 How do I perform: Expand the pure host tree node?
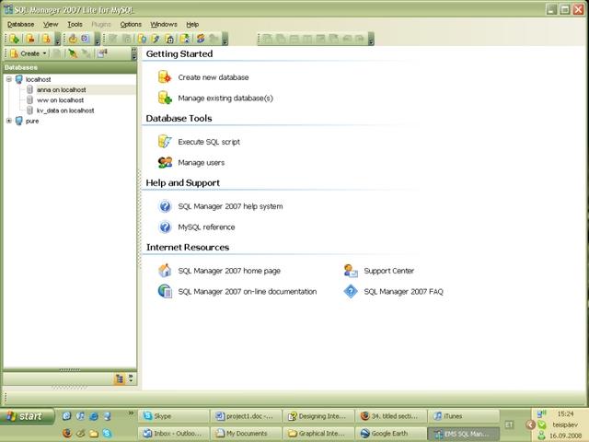point(9,121)
